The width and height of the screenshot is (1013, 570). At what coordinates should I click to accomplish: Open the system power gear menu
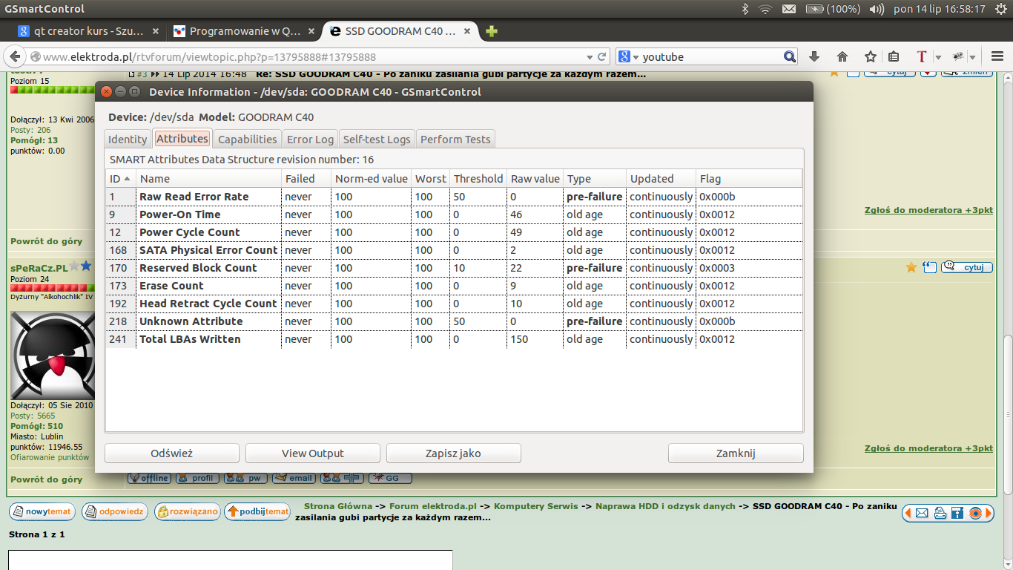[x=1001, y=9]
